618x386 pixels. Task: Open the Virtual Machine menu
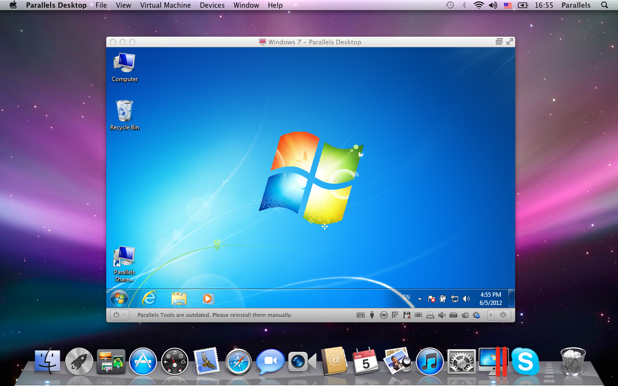click(x=166, y=5)
